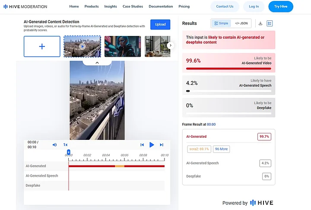Screen dimensions: 311x210
Task: Click the plus icon to add media
Action: (x=42, y=46)
